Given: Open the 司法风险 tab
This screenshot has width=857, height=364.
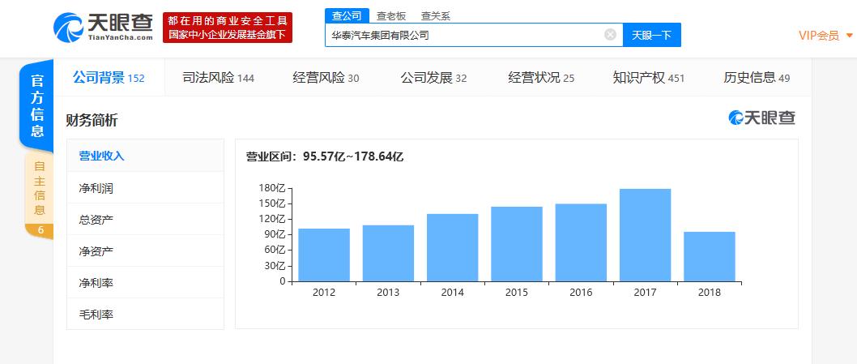Looking at the screenshot, I should pyautogui.click(x=218, y=78).
